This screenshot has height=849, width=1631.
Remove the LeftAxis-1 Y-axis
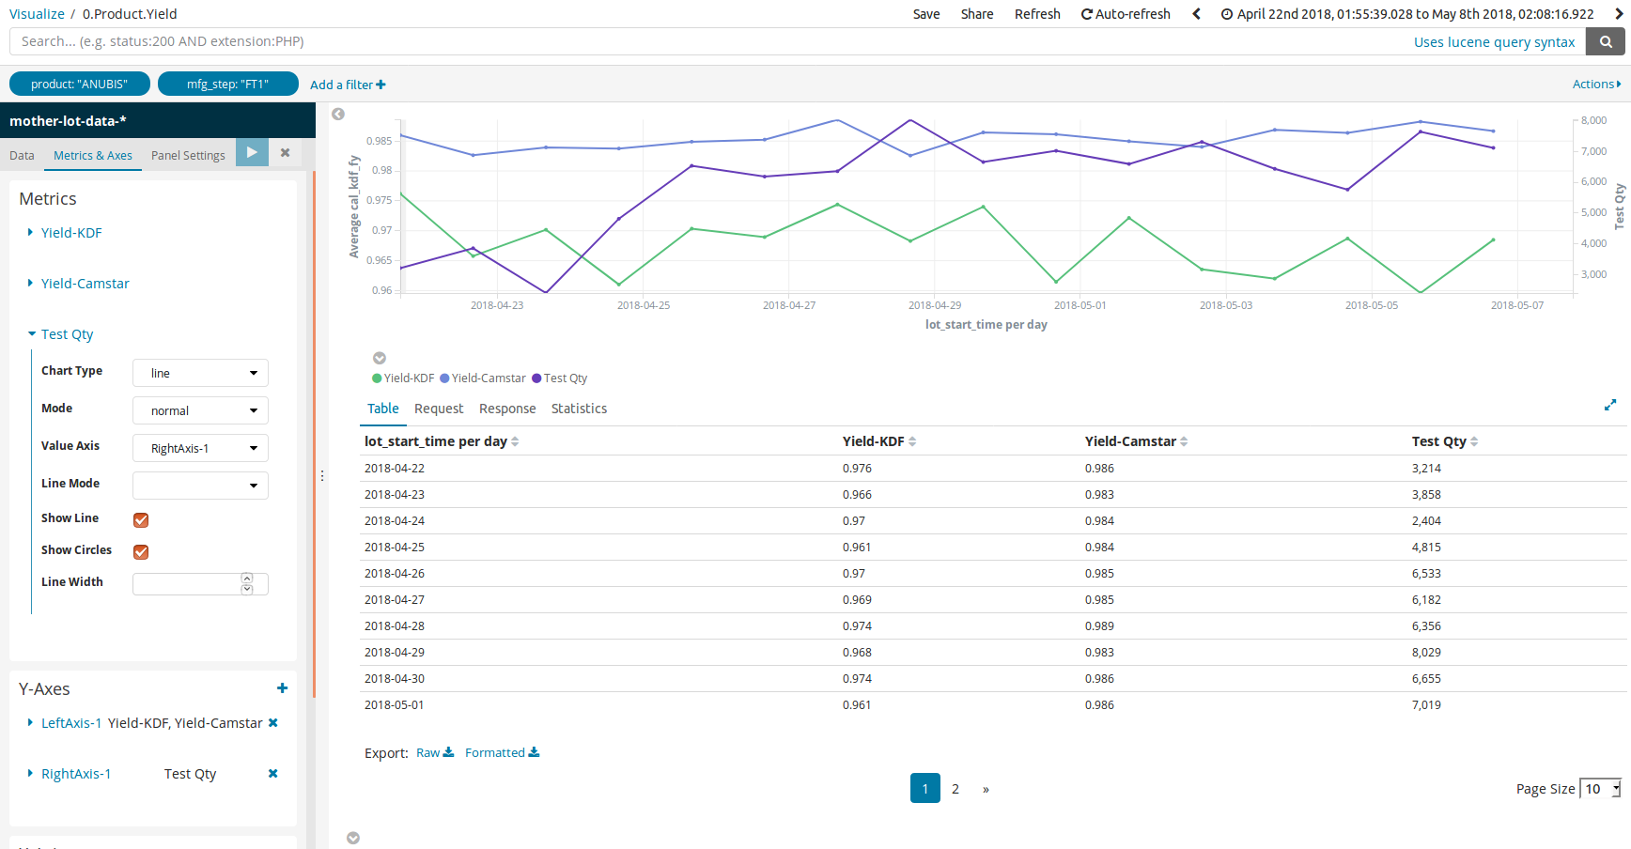click(273, 723)
